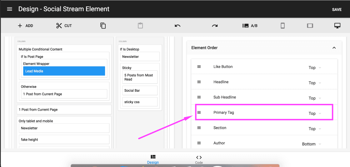Click the Copy icon in toolbar
This screenshot has width=350, height=167.
click(x=103, y=26)
